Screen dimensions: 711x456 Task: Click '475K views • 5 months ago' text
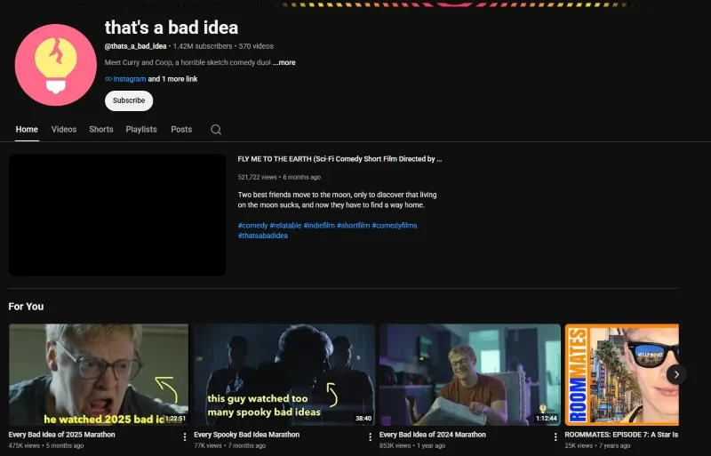tap(46, 445)
